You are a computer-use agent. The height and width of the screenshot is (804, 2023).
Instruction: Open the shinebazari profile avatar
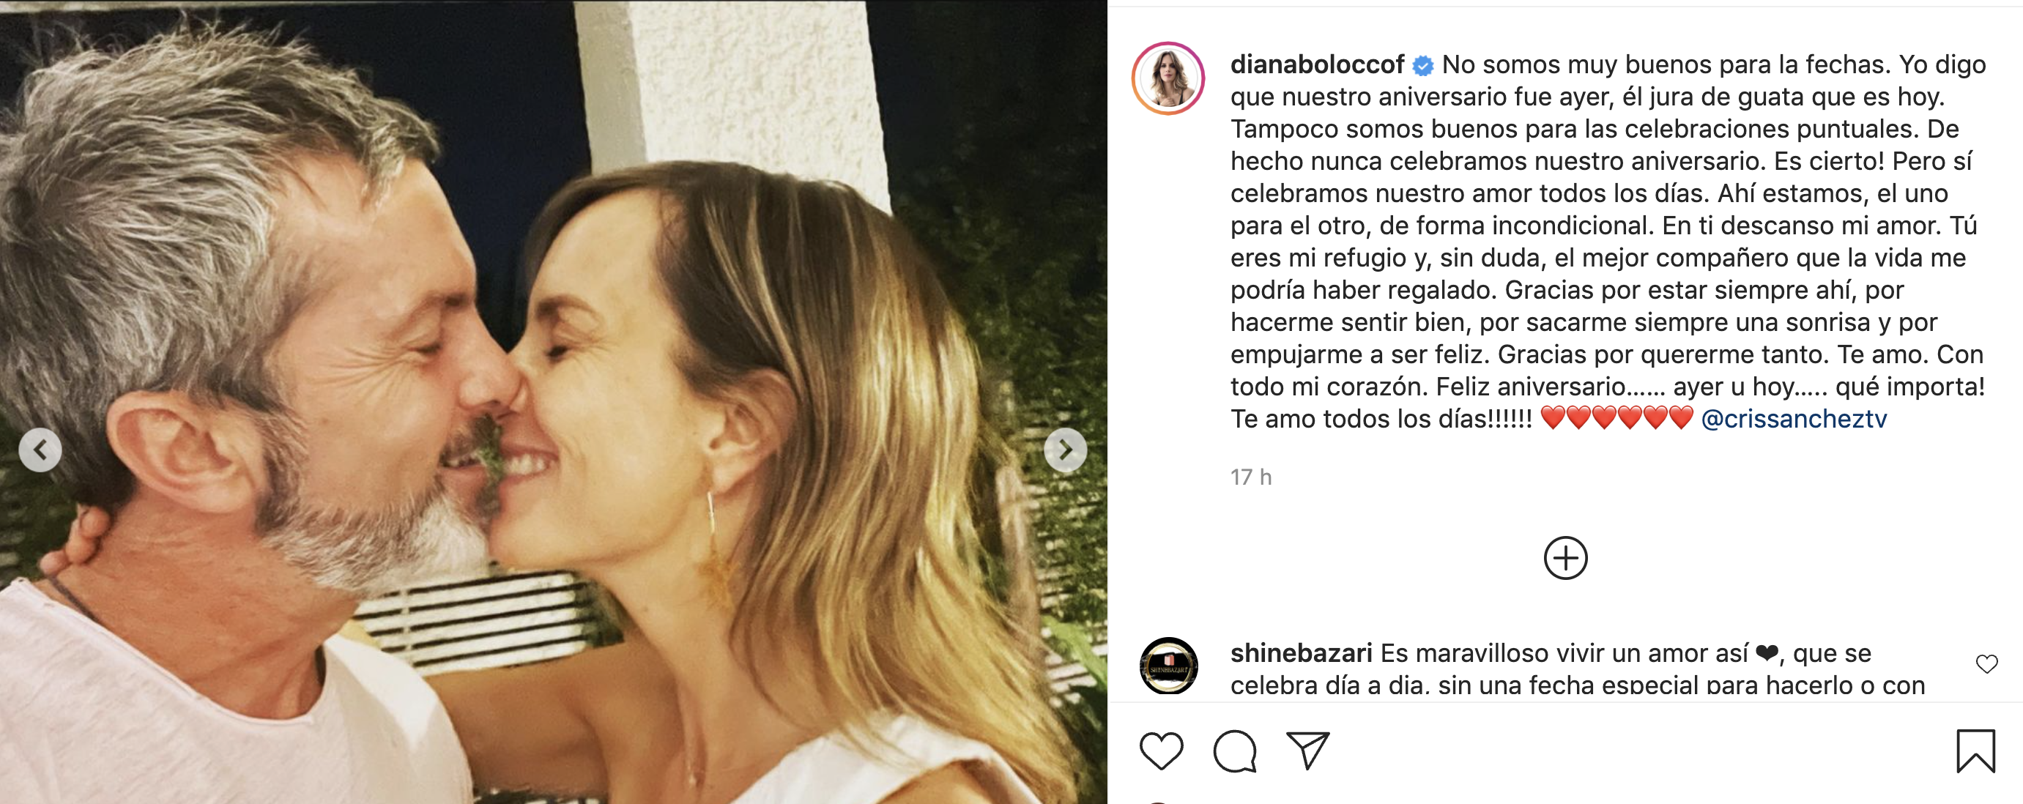[1168, 666]
